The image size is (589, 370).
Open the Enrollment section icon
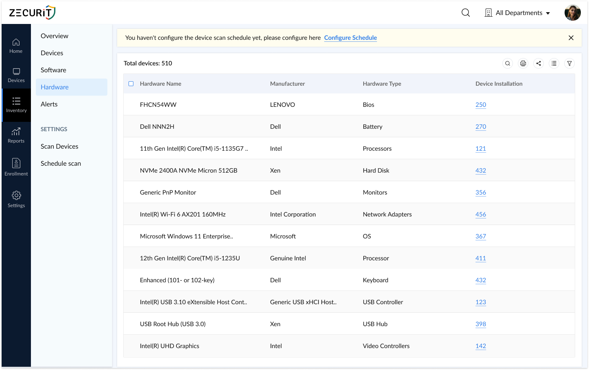pos(16,167)
